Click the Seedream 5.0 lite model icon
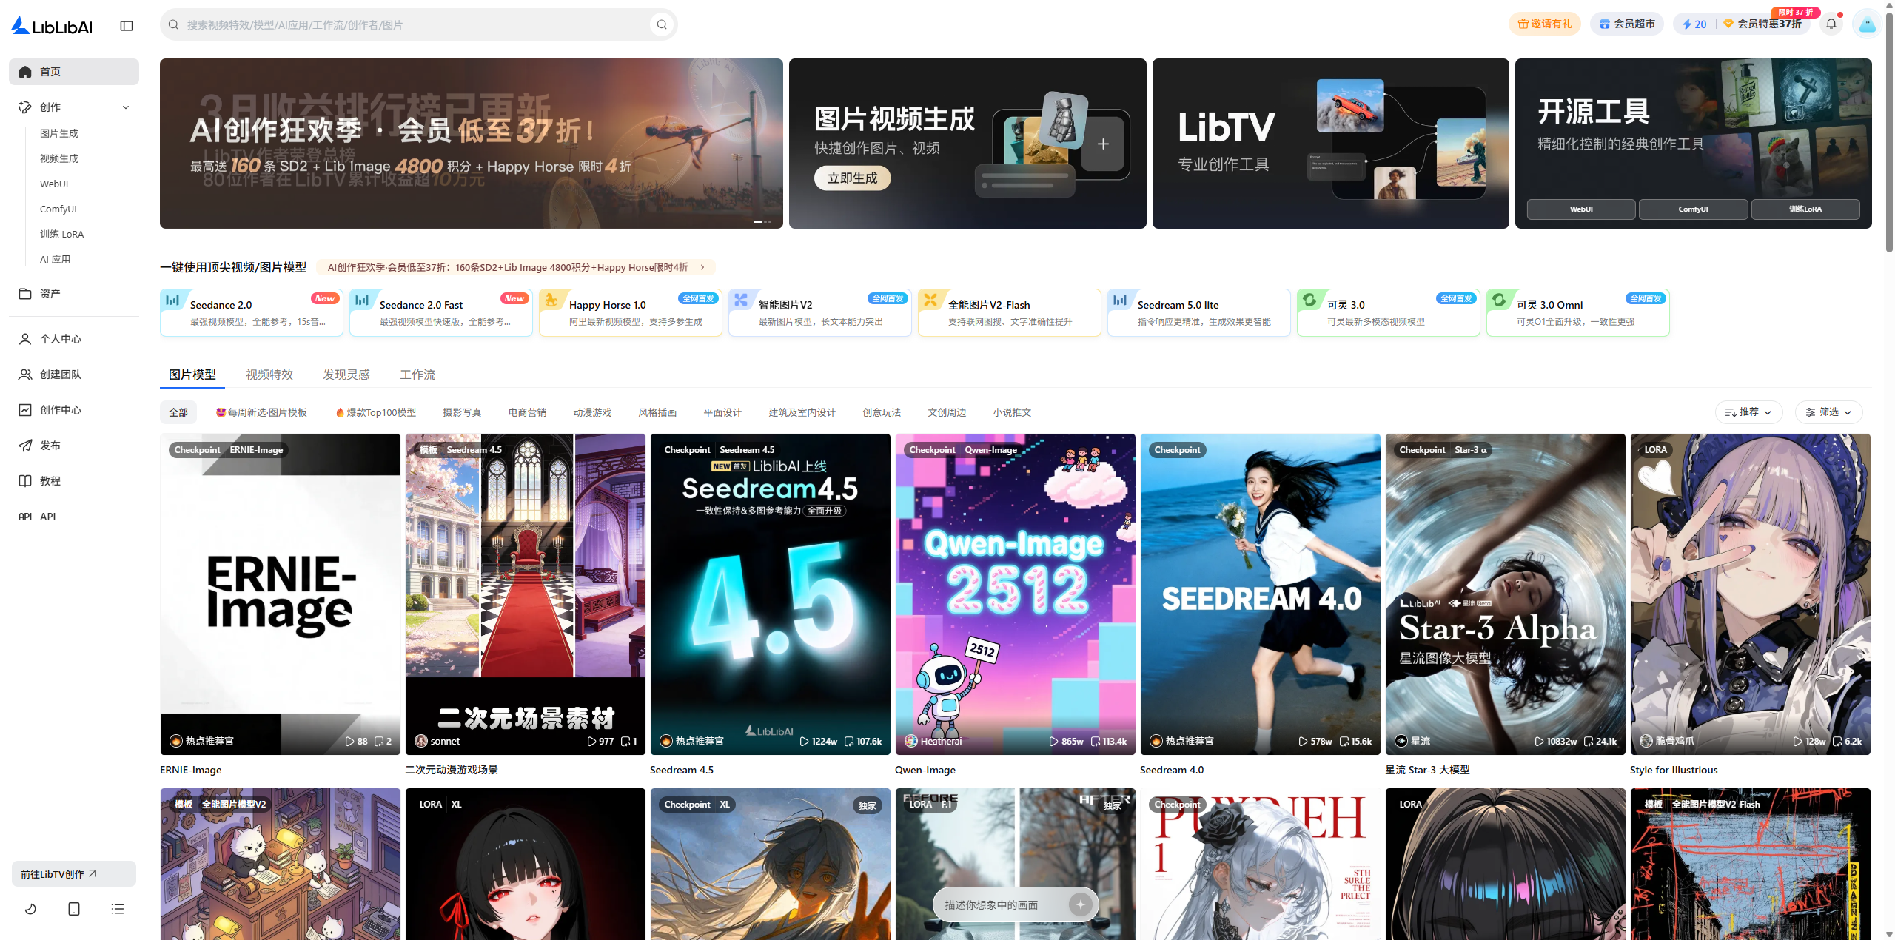 (1120, 300)
